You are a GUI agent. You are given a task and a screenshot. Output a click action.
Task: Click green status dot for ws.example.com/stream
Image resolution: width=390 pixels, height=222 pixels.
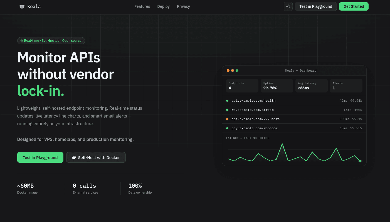tap(227, 110)
